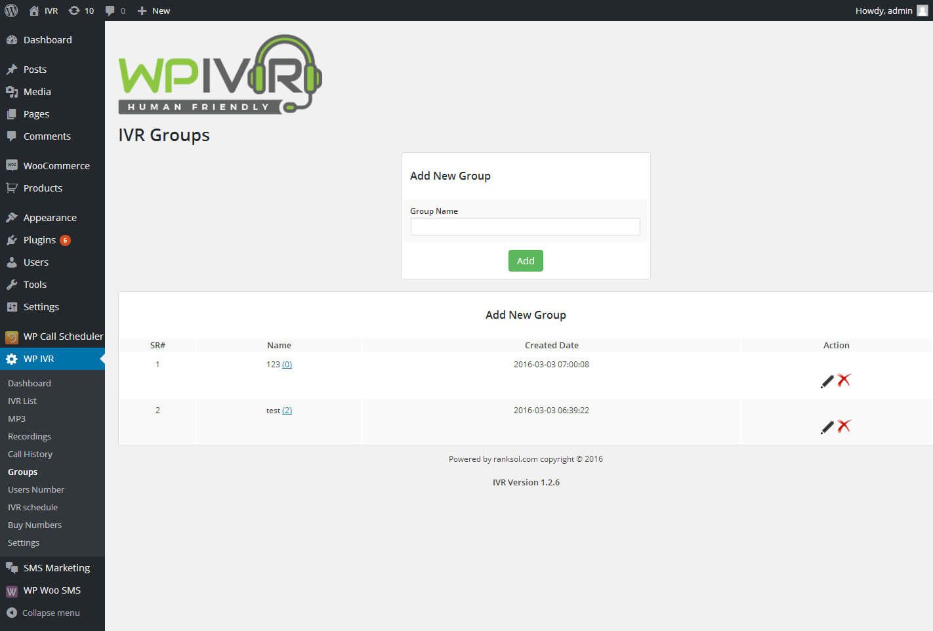The width and height of the screenshot is (933, 631).
Task: Click the Pages icon in sidebar
Action: pos(12,114)
